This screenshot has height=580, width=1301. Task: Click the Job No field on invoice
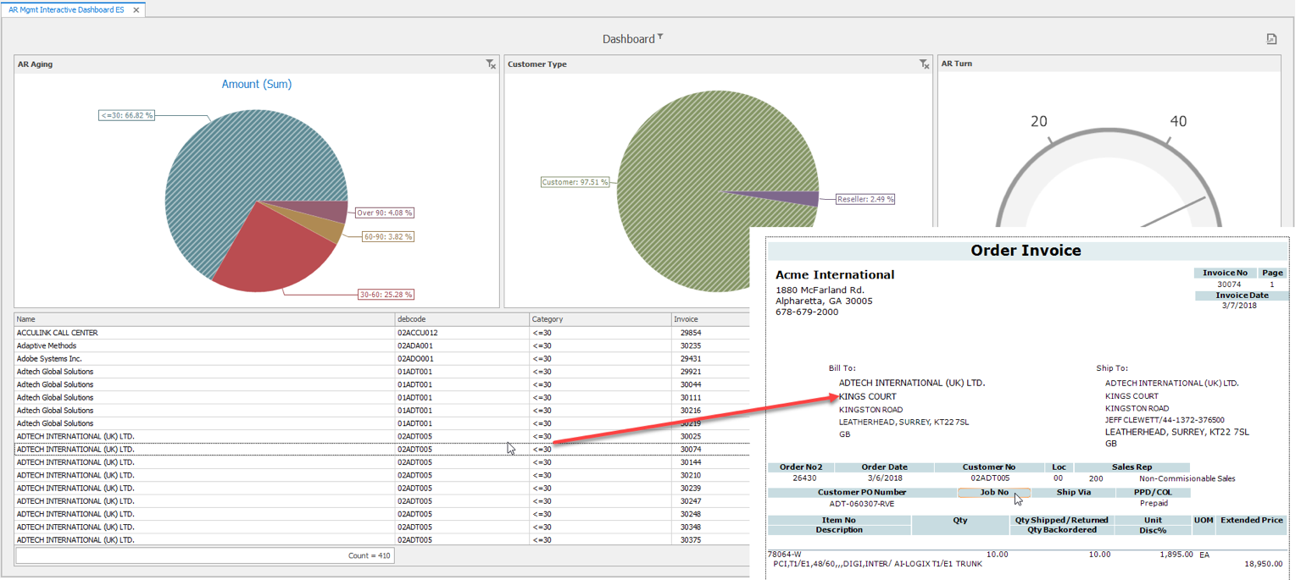994,492
